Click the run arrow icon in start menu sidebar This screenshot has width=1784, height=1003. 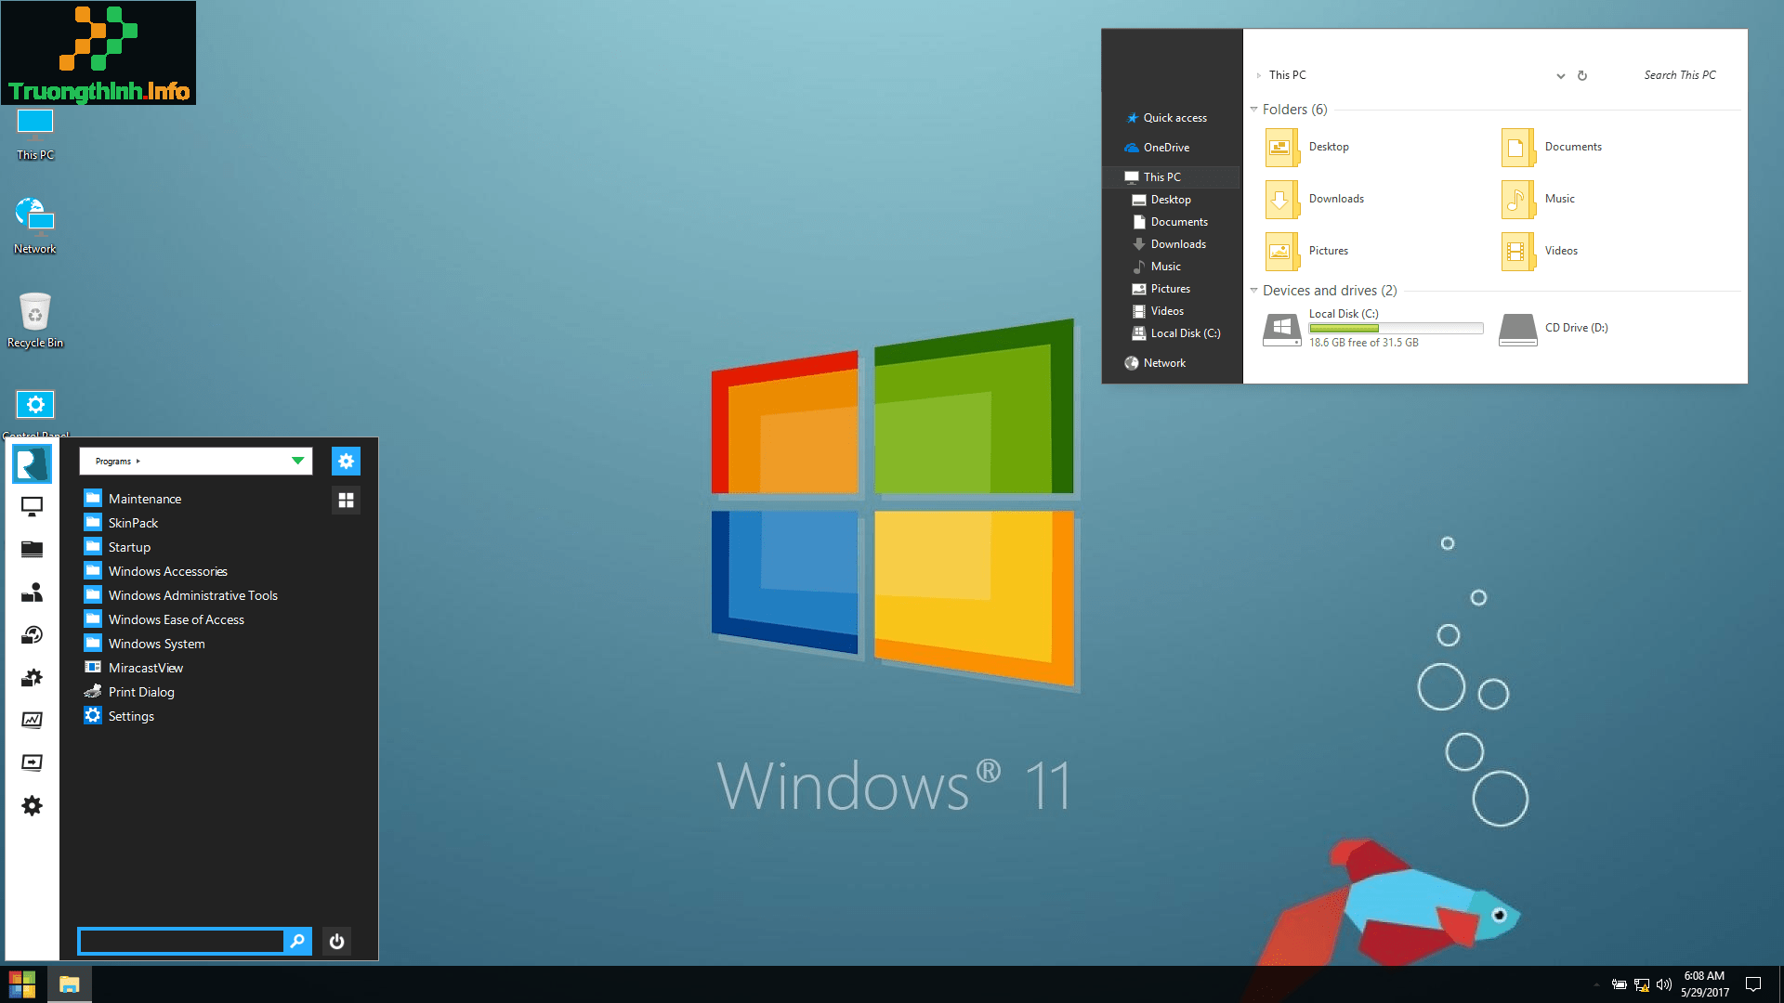(x=32, y=762)
